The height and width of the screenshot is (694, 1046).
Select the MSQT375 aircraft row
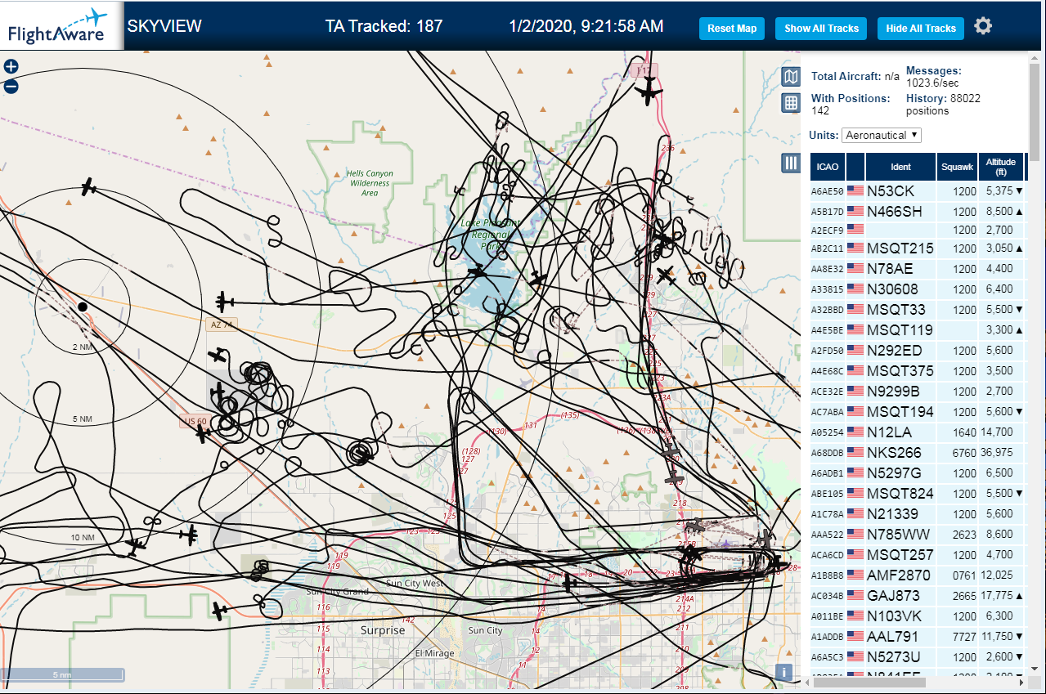click(918, 370)
